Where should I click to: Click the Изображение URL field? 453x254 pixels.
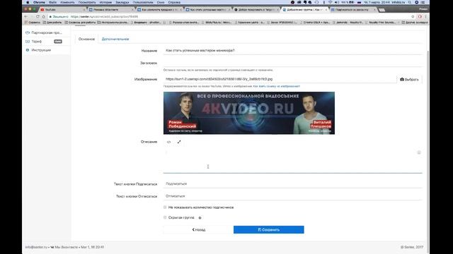(280, 79)
